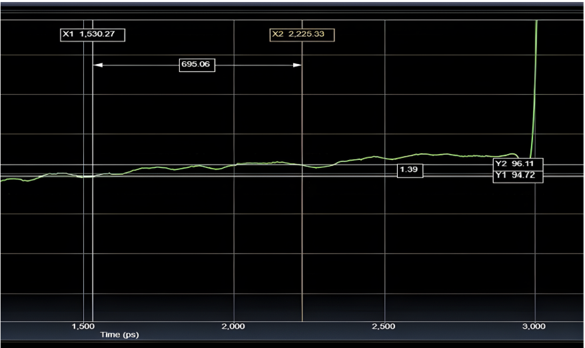Click the Y1 horizontal cursor line

tap(200, 177)
